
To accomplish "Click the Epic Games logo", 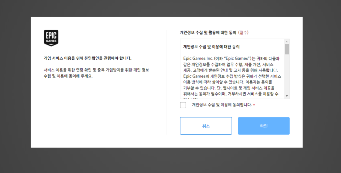I will (51, 38).
